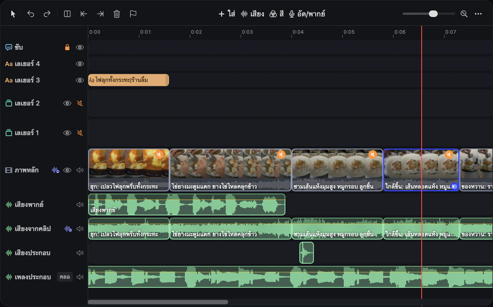Select the small sound effect clip
The image size is (493, 307).
(306, 253)
